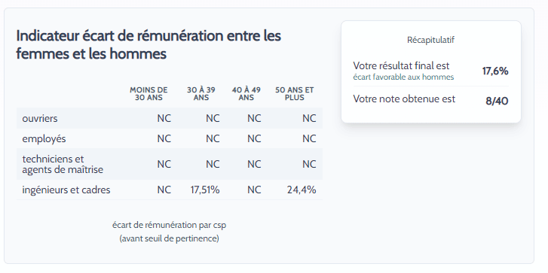Screen dimensions: 548x273
Task: Click the 'Récapitulatif' card title
Action: tap(430, 40)
